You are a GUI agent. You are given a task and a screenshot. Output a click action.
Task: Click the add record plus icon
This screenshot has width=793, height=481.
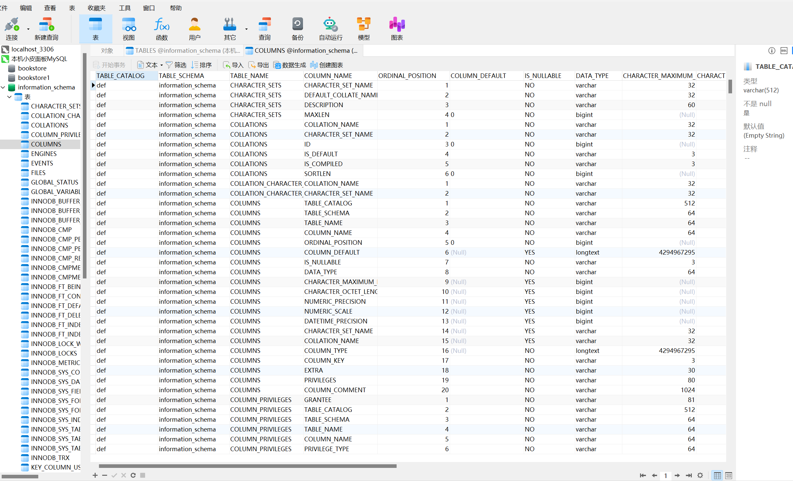tap(95, 475)
